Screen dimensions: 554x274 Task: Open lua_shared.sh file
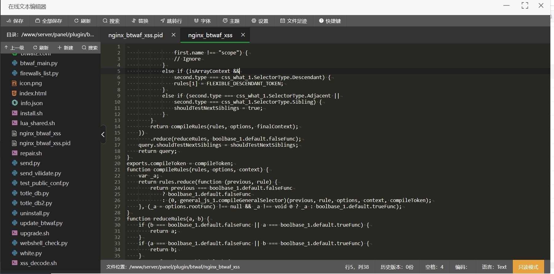point(37,123)
